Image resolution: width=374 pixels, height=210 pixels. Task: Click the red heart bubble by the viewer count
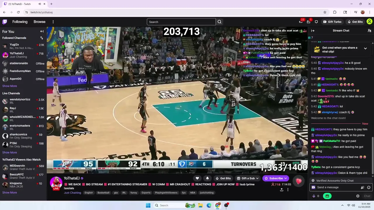(299, 181)
